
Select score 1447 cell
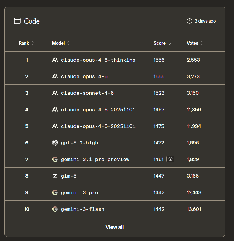click(x=159, y=176)
